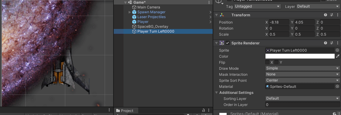The width and height of the screenshot is (341, 115).
Task: Click the Laser Projectiles prefab cube icon
Action: pyautogui.click(x=134, y=17)
